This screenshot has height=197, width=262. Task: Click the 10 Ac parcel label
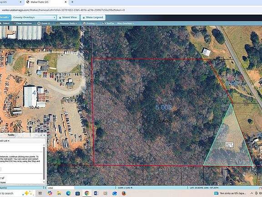tap(34, 107)
